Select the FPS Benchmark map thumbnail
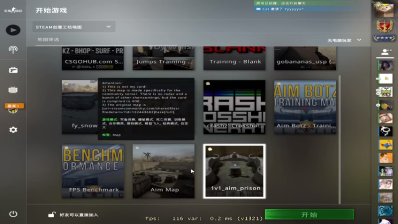This screenshot has width=398, height=224. 93,171
